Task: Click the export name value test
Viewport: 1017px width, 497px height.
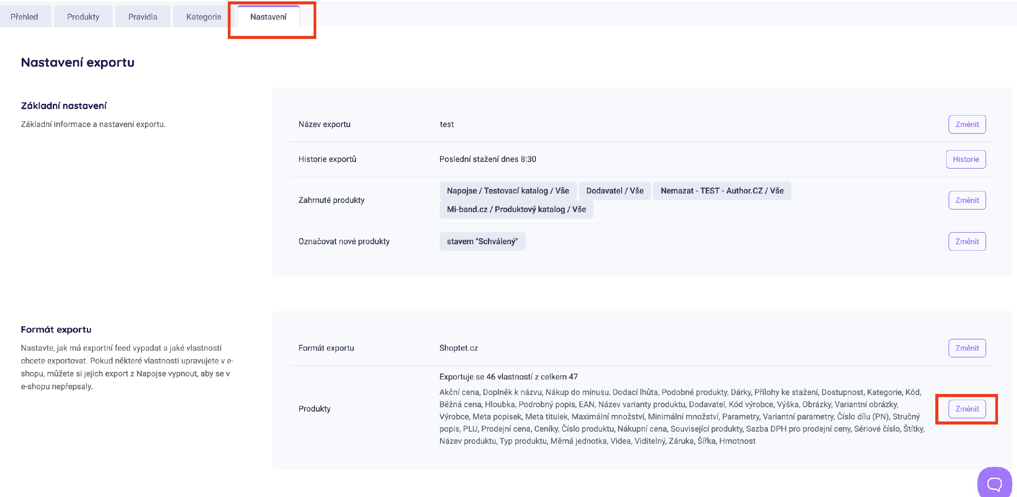Action: tap(446, 124)
